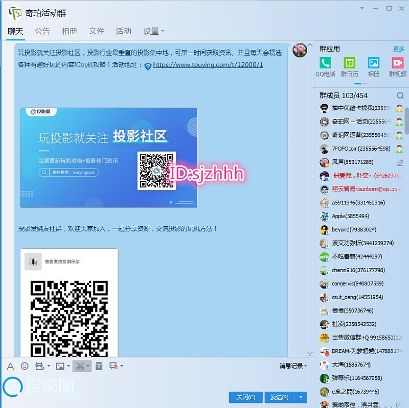Expand the arrow next to picture icon
Image resolution: width=409 pixels, height=408 pixels.
69,366
